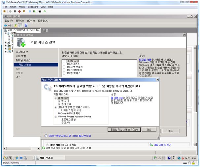Open the 파일(F) menu in Server Manager
This screenshot has height=167, width=200.
9,21
